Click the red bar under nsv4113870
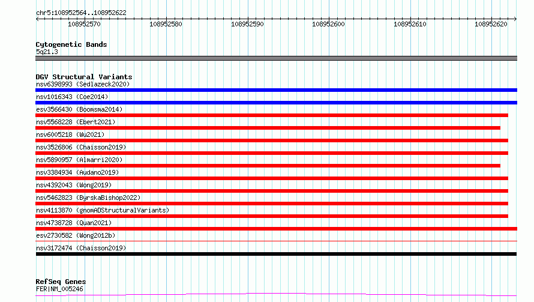The height and width of the screenshot is (302, 534). pyautogui.click(x=272, y=216)
